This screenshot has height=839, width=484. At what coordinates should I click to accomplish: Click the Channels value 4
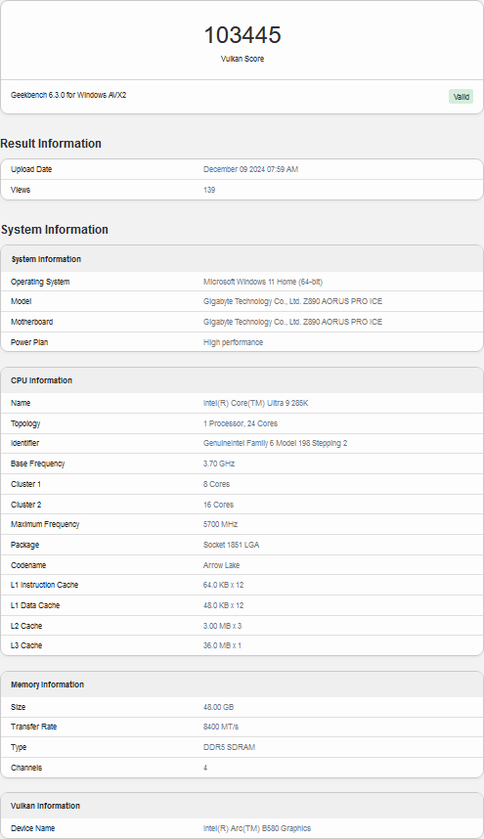tap(205, 768)
